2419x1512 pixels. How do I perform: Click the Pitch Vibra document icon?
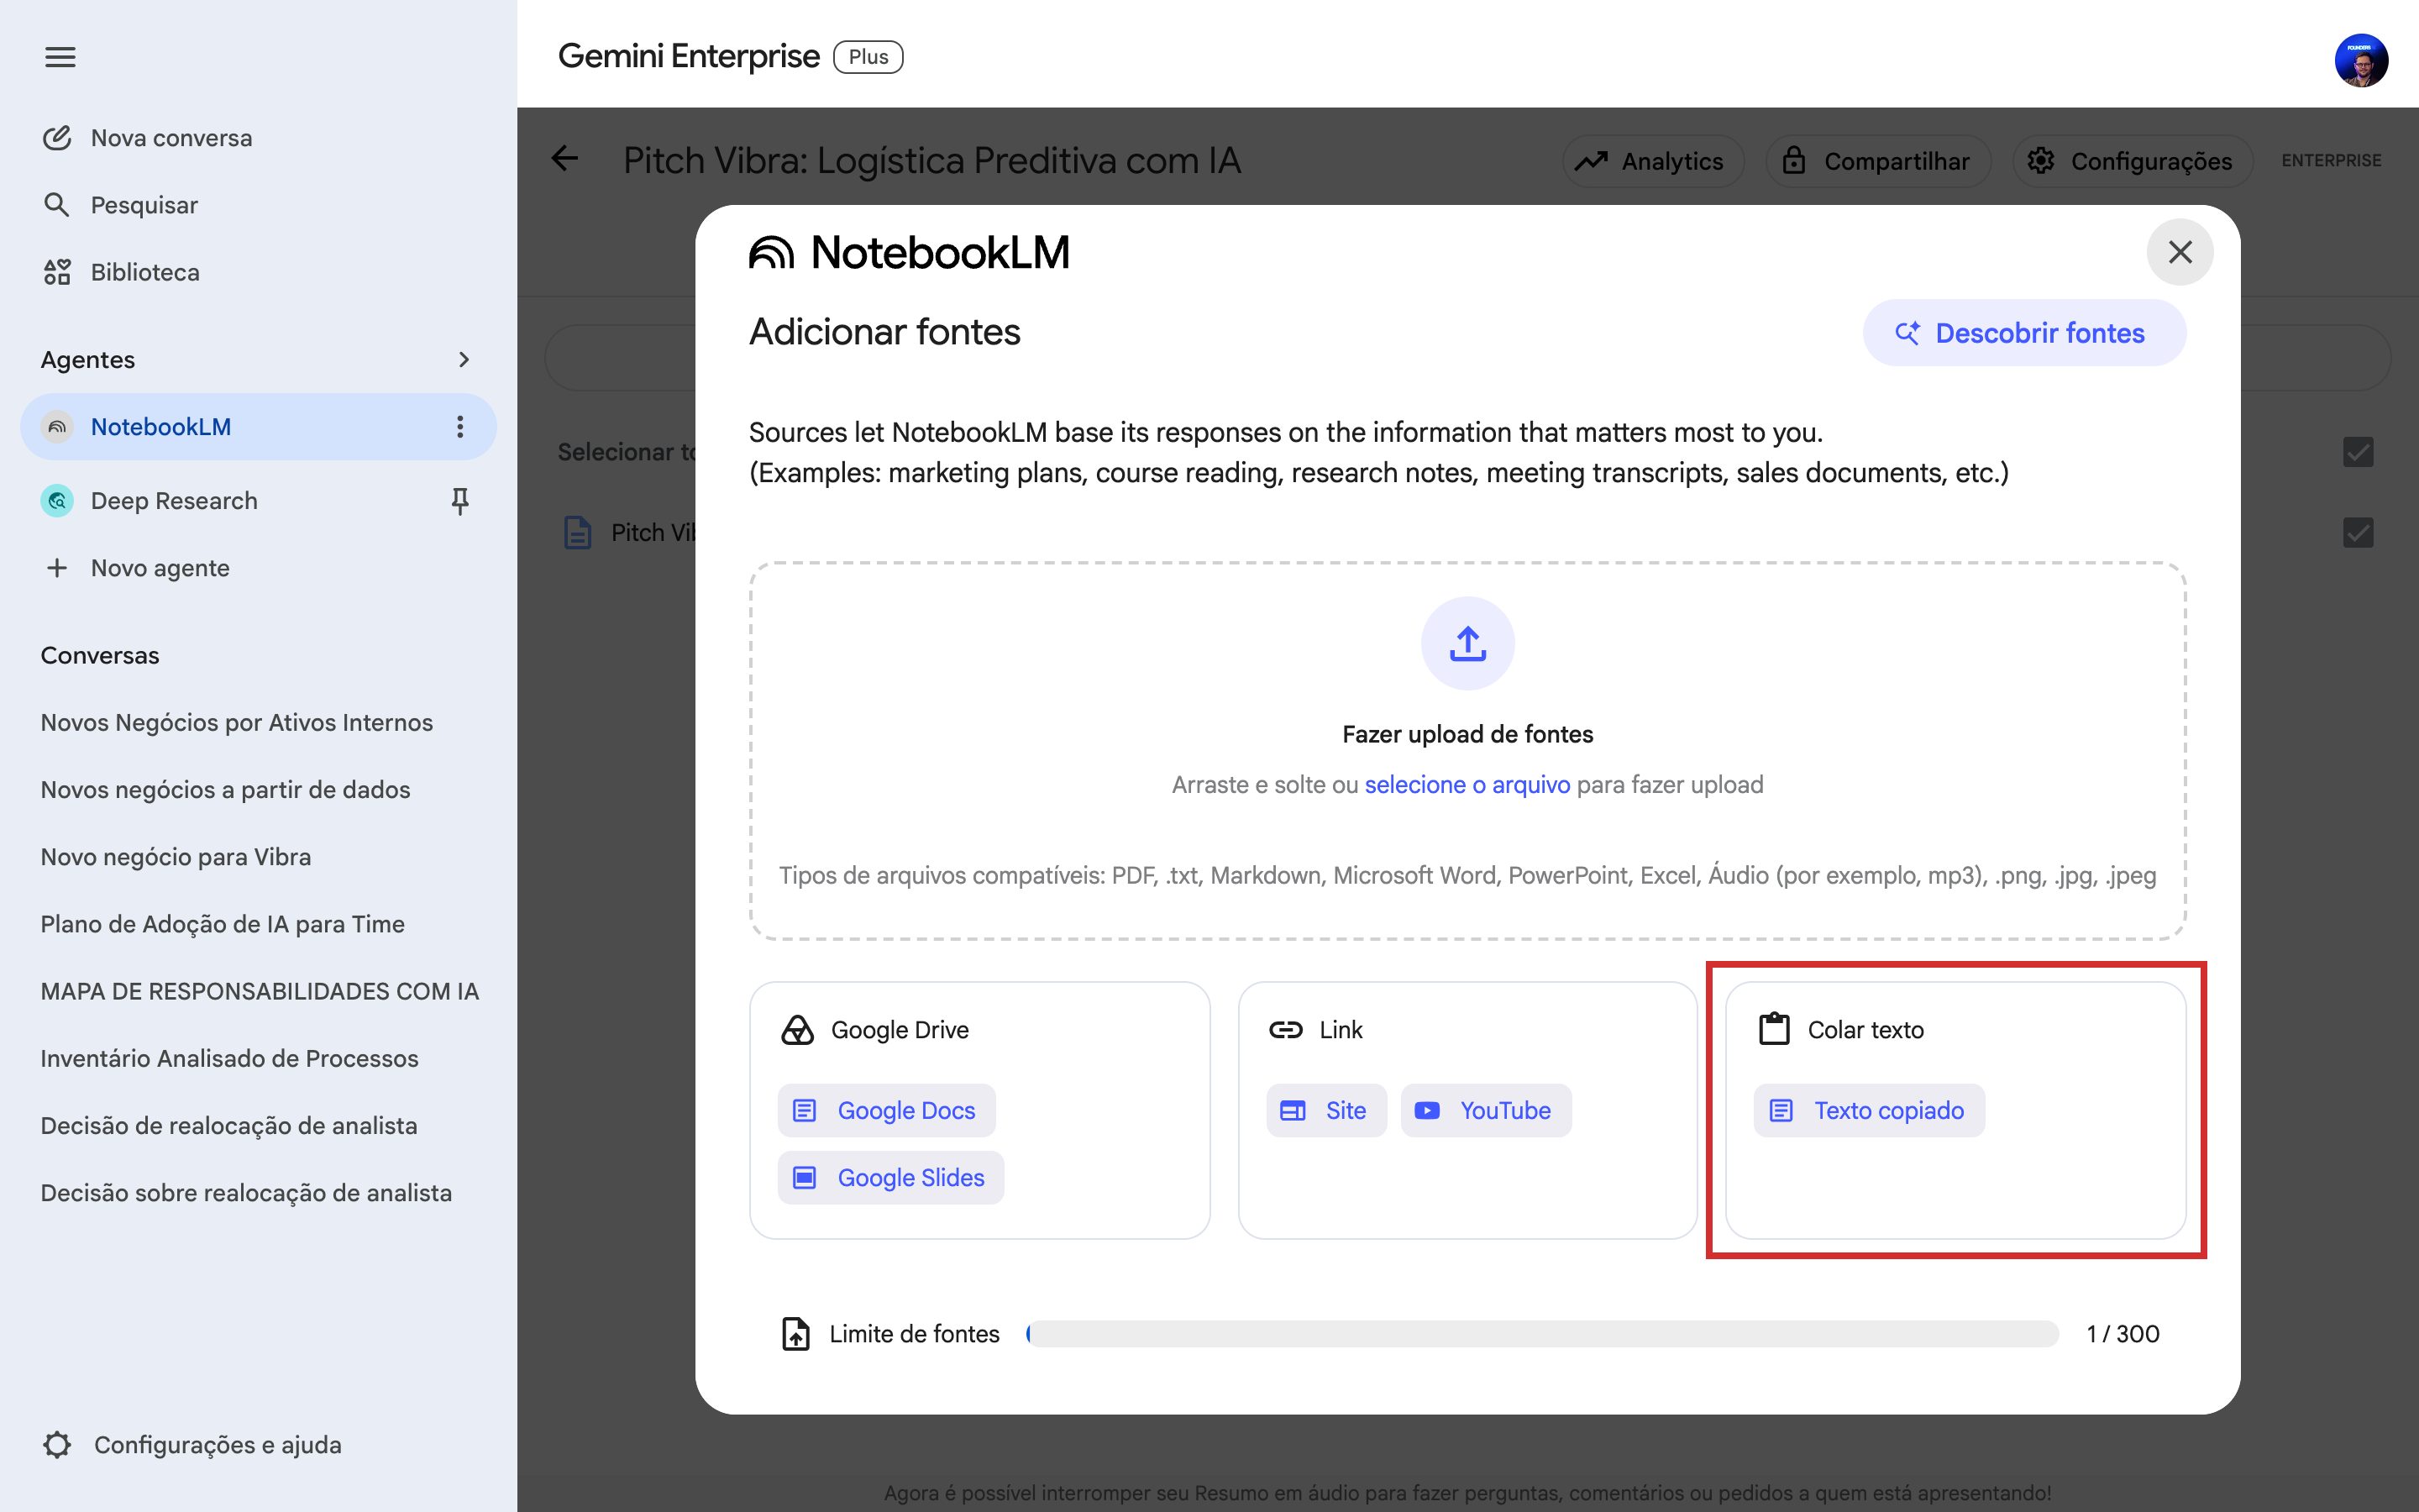coord(578,532)
